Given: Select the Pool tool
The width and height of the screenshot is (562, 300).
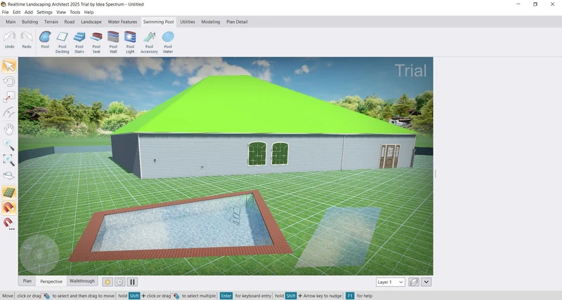Looking at the screenshot, I should pos(45,40).
